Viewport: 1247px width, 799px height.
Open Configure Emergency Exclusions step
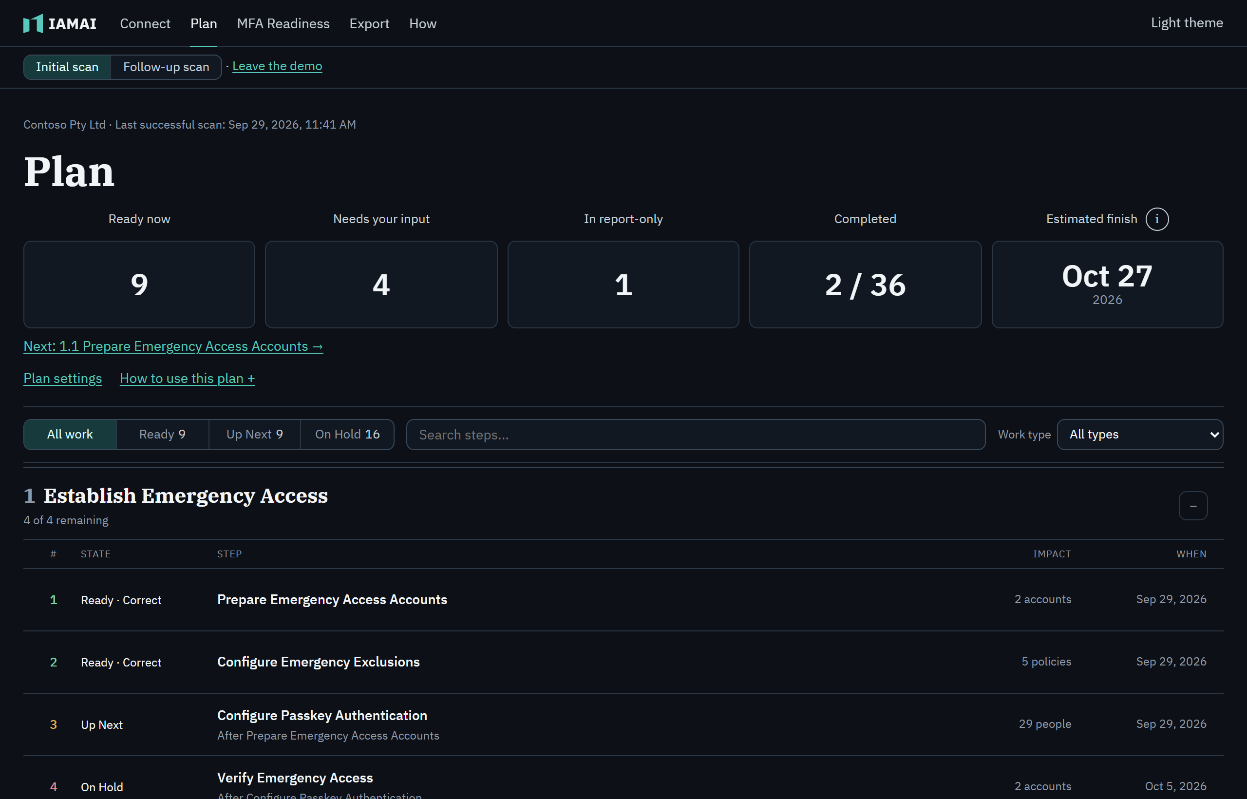(319, 662)
